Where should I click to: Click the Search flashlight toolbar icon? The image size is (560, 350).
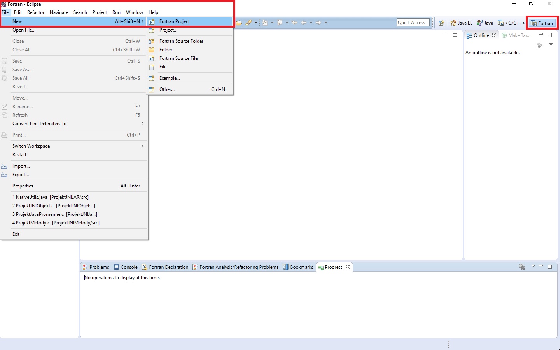coord(248,23)
